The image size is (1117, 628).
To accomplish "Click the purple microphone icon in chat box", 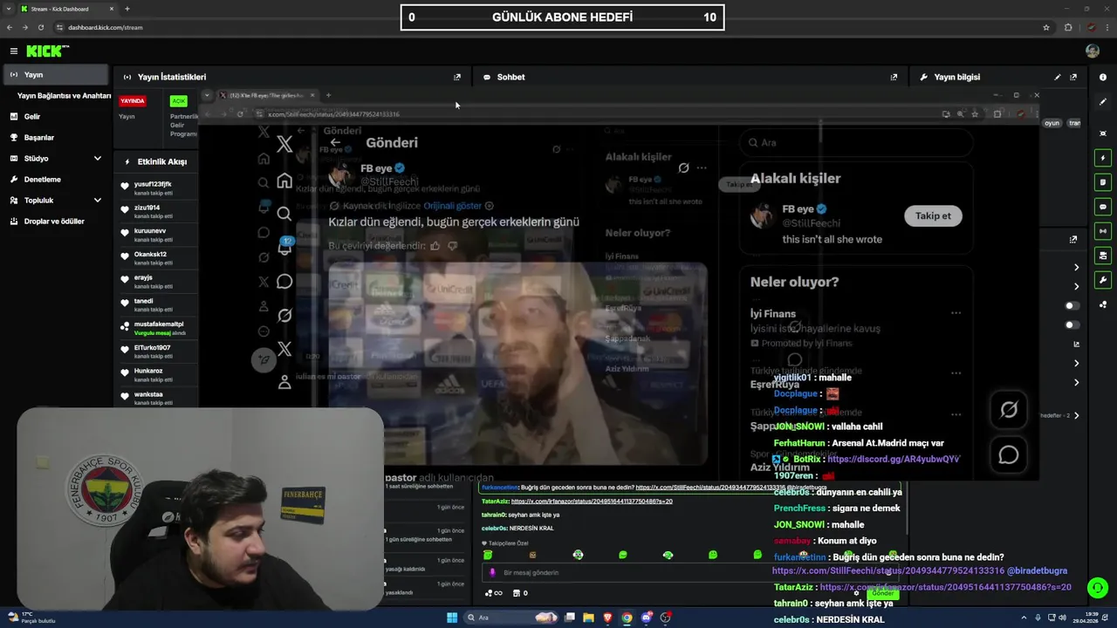I will pos(493,573).
